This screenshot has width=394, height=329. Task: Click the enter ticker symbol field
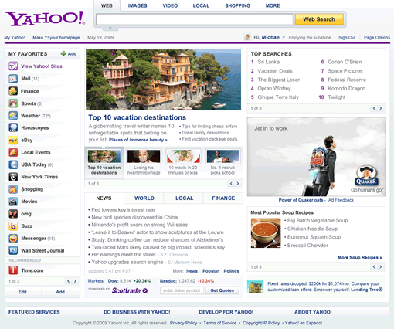pos(182,290)
